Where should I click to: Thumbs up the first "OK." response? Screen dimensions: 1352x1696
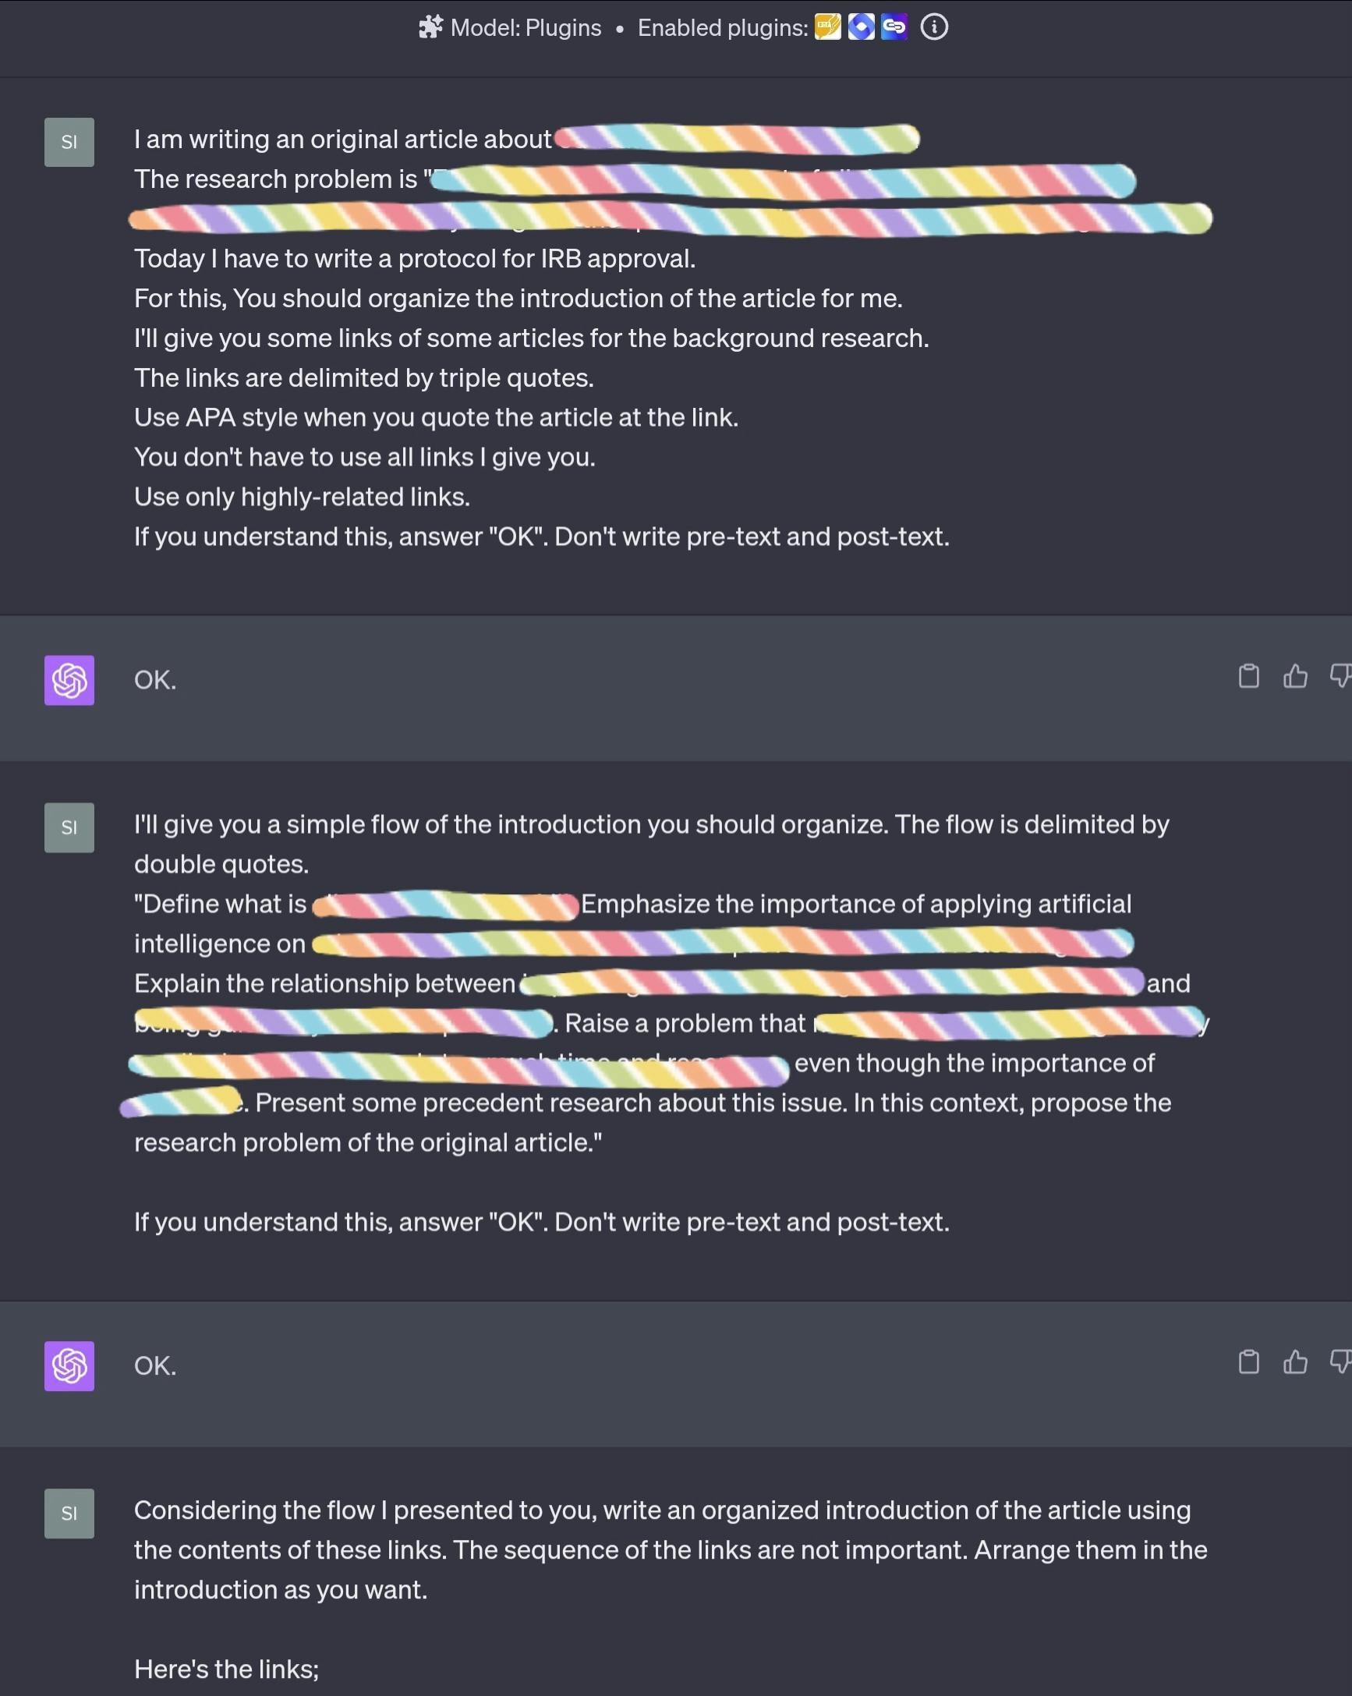pyautogui.click(x=1295, y=677)
